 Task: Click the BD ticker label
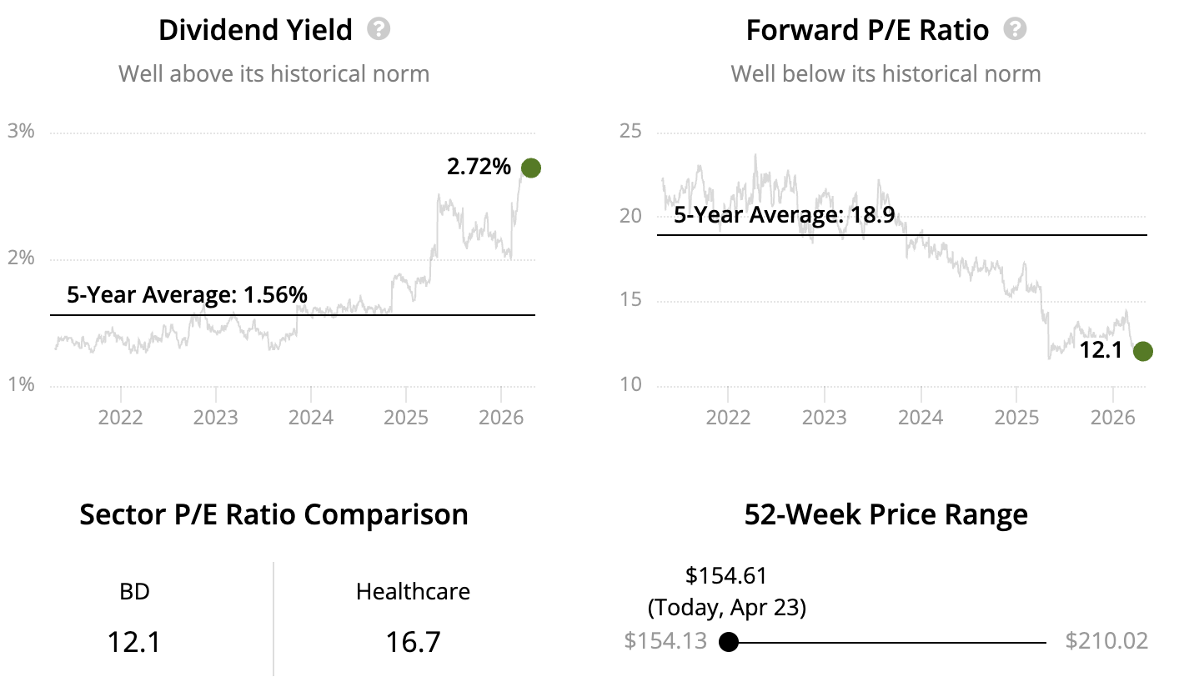click(x=134, y=592)
